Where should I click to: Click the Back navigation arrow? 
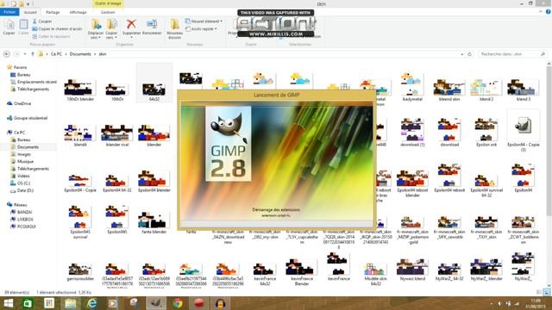click(7, 54)
